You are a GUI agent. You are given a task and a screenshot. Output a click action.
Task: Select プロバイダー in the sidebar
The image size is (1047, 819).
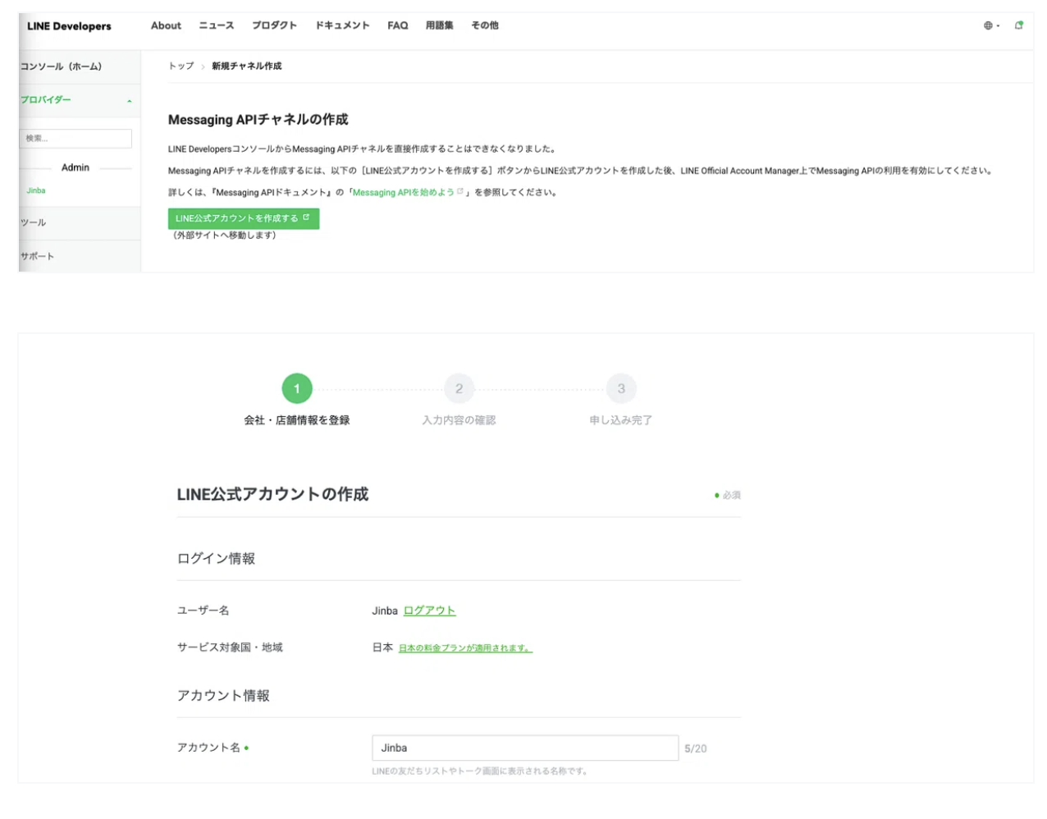(x=46, y=100)
